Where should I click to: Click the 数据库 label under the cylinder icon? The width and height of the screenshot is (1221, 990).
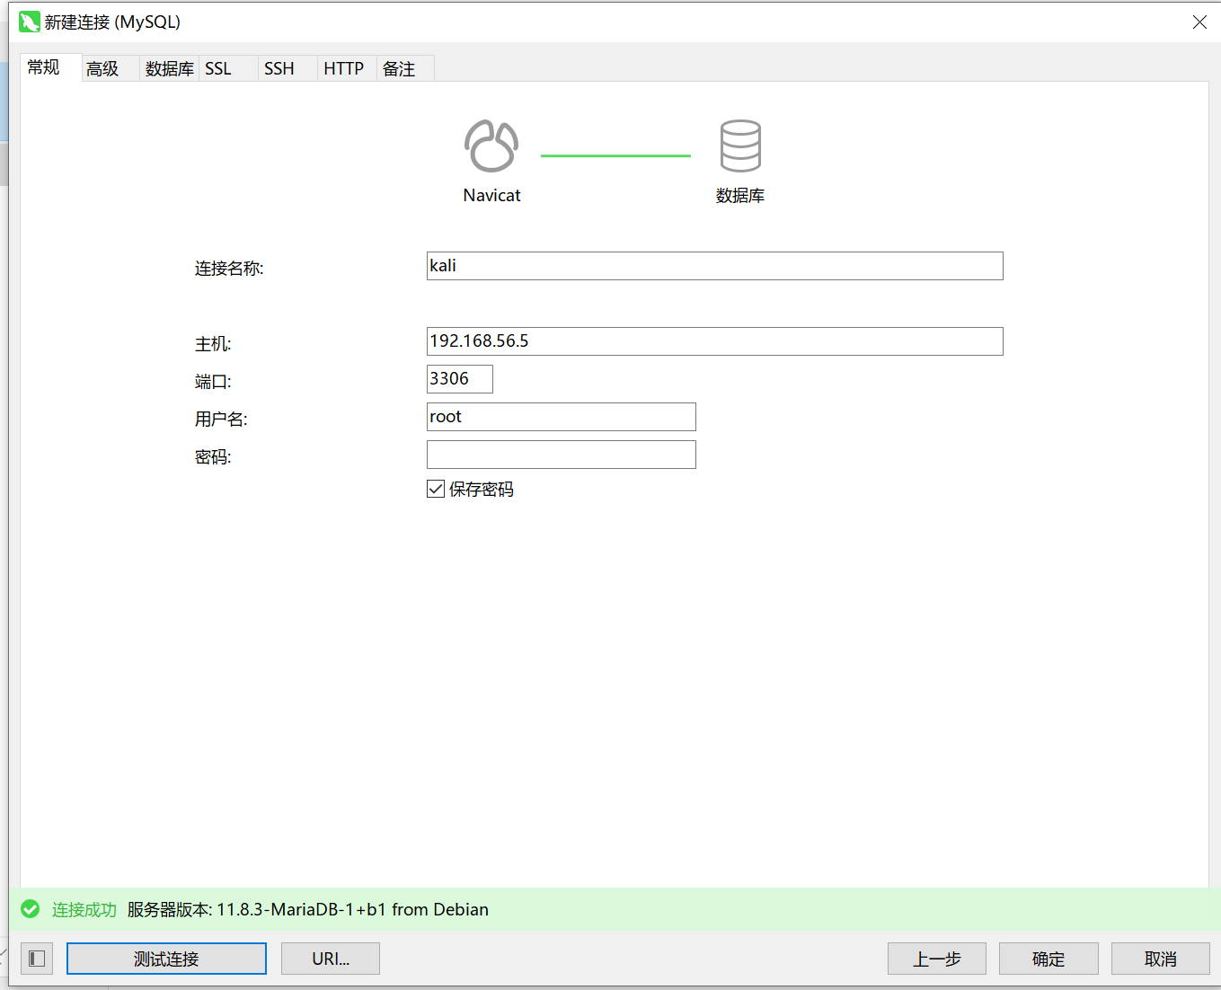pos(740,195)
